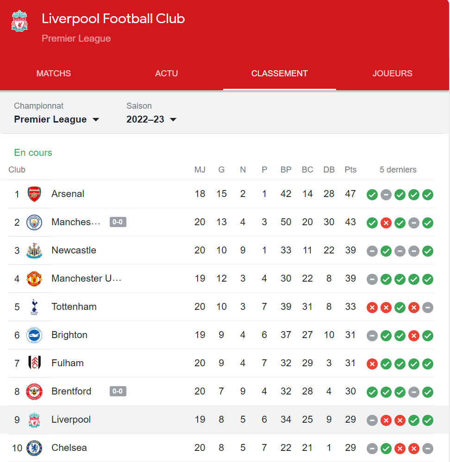The width and height of the screenshot is (450, 462).
Task: Click the Brentford badge icon
Action: click(33, 392)
